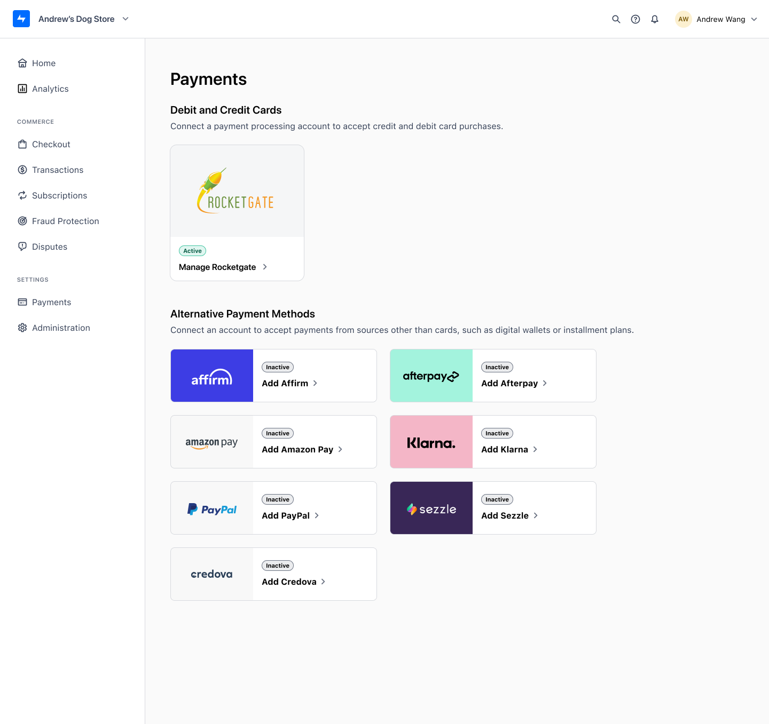Click the Inactive badge on Amazon Pay card

(278, 433)
